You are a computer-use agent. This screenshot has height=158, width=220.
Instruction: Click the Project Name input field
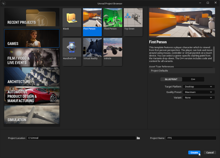(x=191, y=138)
